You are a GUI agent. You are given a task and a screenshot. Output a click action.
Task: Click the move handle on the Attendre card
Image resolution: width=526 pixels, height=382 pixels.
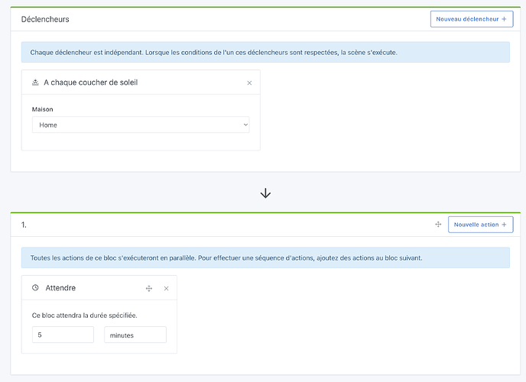[x=149, y=288]
